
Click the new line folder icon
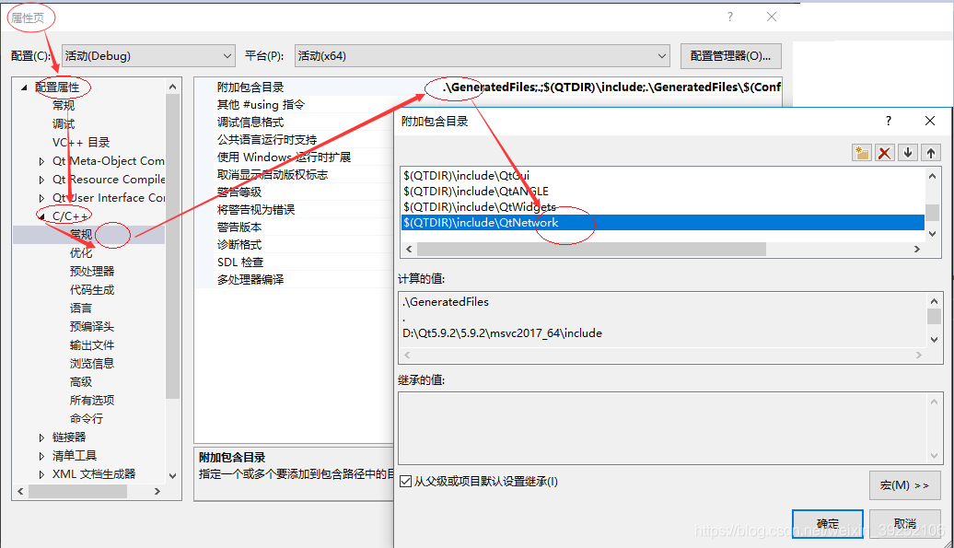point(862,153)
